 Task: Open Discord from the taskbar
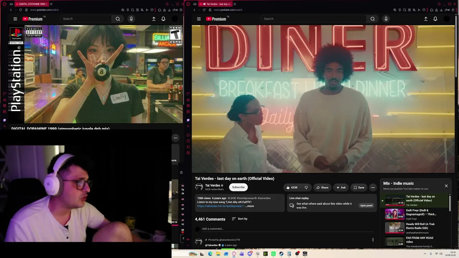[x=250, y=254]
